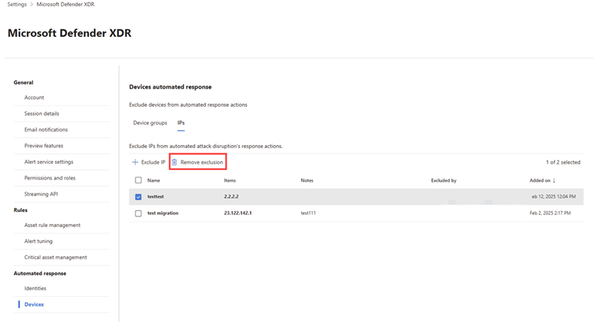This screenshot has height=330, width=602.
Task: Click the testtest name cell
Action: pos(156,196)
